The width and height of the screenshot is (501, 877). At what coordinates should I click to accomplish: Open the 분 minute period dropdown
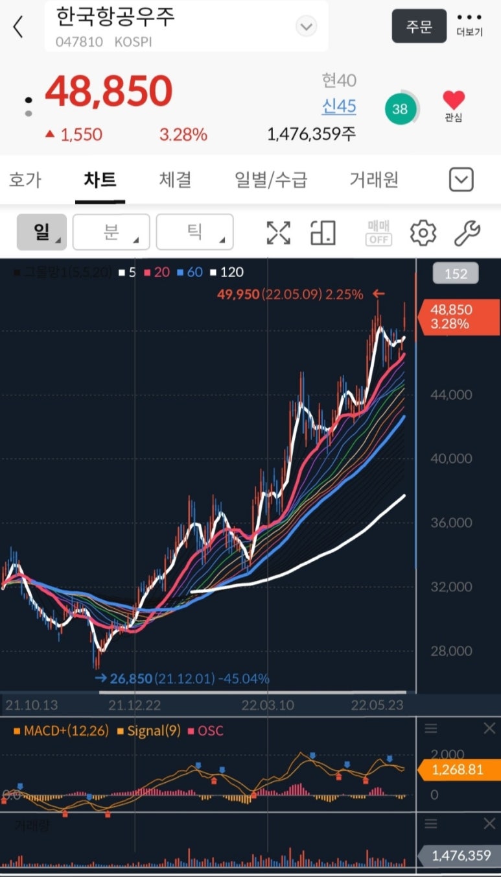(x=111, y=232)
